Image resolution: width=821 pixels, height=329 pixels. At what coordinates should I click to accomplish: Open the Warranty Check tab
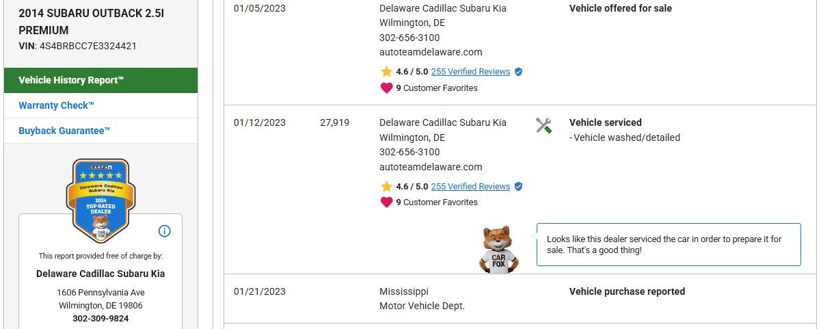click(56, 105)
